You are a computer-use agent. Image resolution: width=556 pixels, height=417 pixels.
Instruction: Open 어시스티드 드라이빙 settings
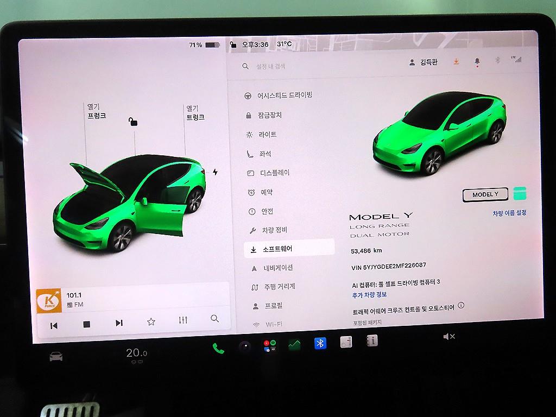[279, 96]
